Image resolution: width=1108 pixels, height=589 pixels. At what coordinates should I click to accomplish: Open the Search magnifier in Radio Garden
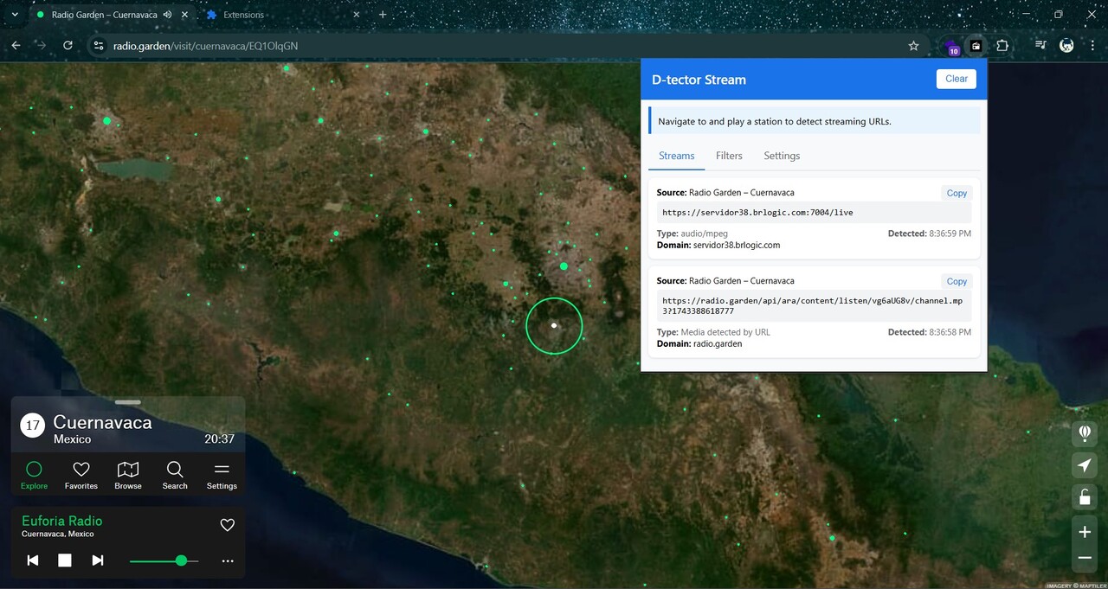click(175, 474)
